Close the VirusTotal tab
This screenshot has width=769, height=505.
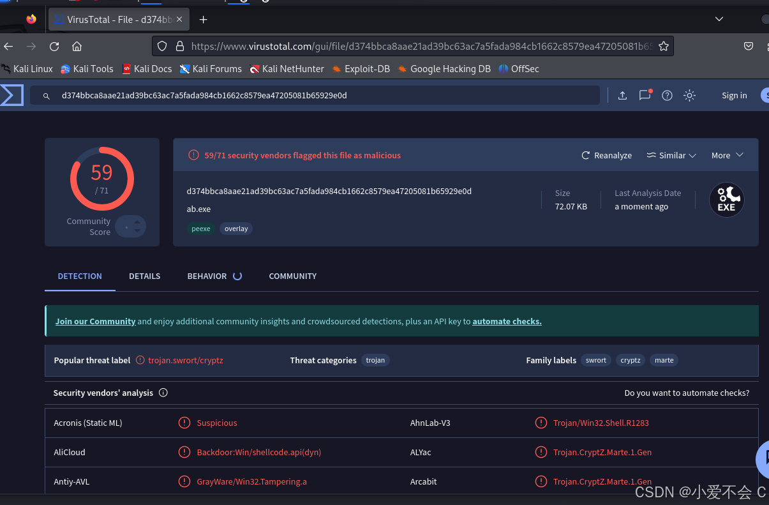click(x=180, y=20)
